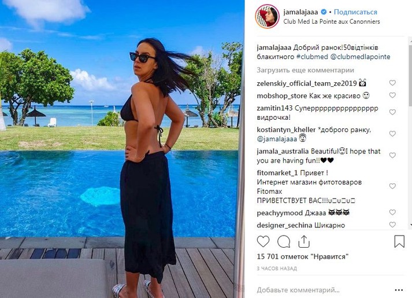
Task: Open the #clubmed hashtag link
Action: click(312, 57)
